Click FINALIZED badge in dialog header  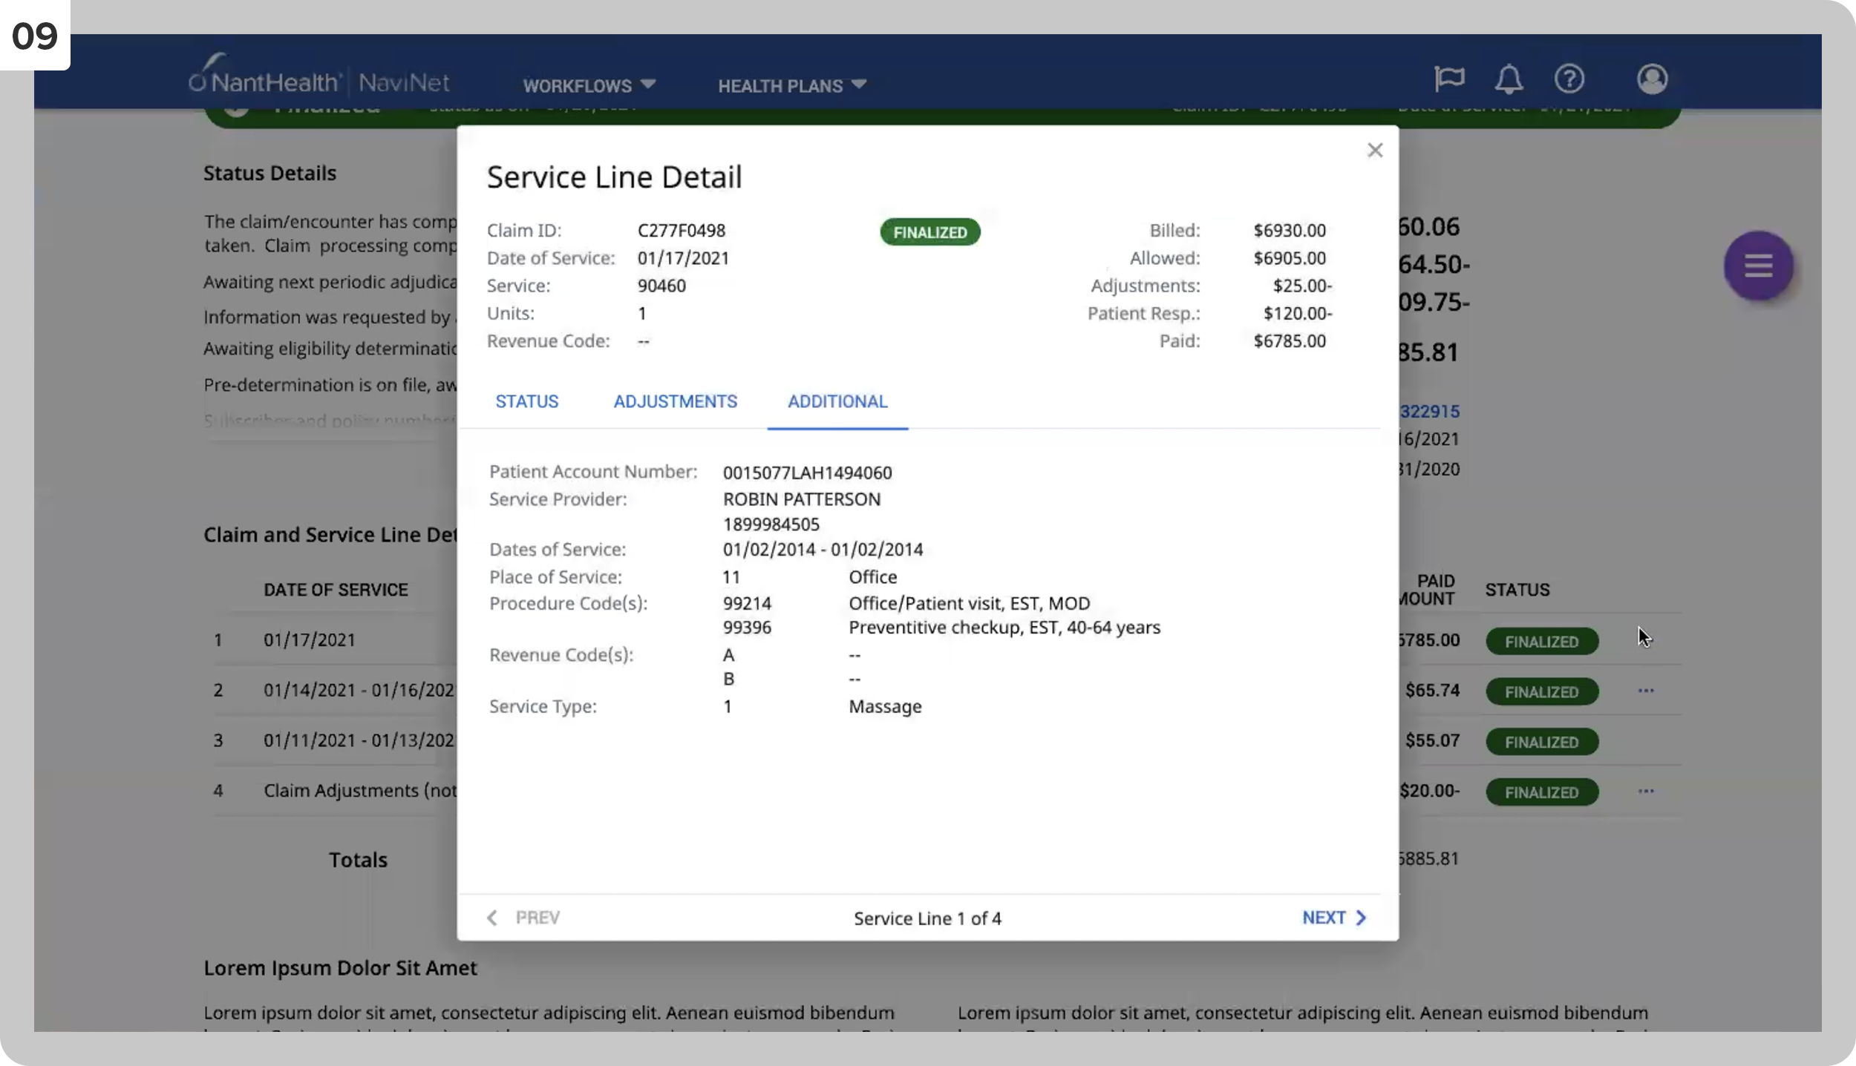point(929,232)
